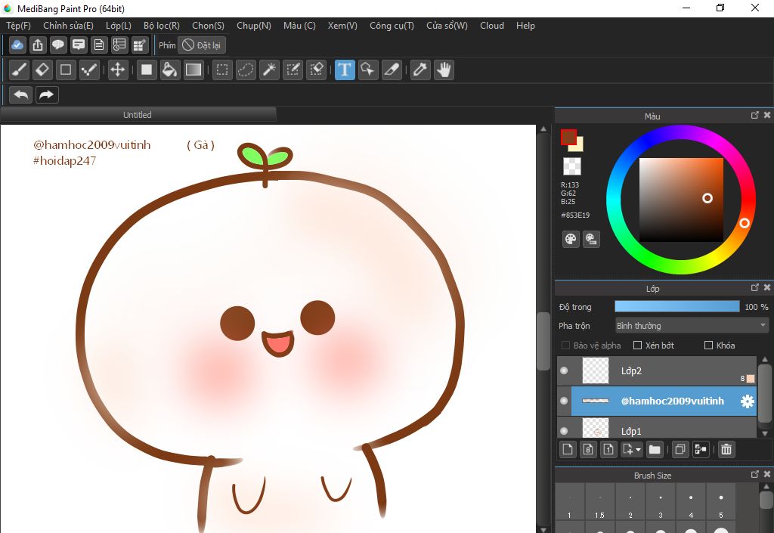
Task: Duplicate the selected layer
Action: click(680, 450)
